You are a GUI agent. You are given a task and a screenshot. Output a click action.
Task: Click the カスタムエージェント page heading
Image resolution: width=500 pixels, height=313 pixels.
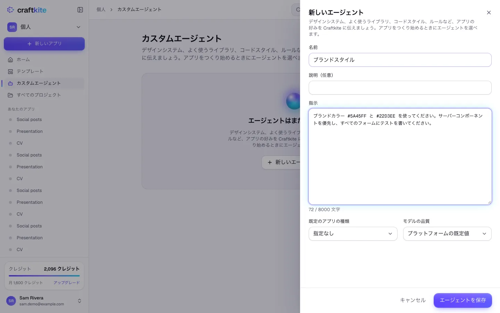[x=182, y=39]
